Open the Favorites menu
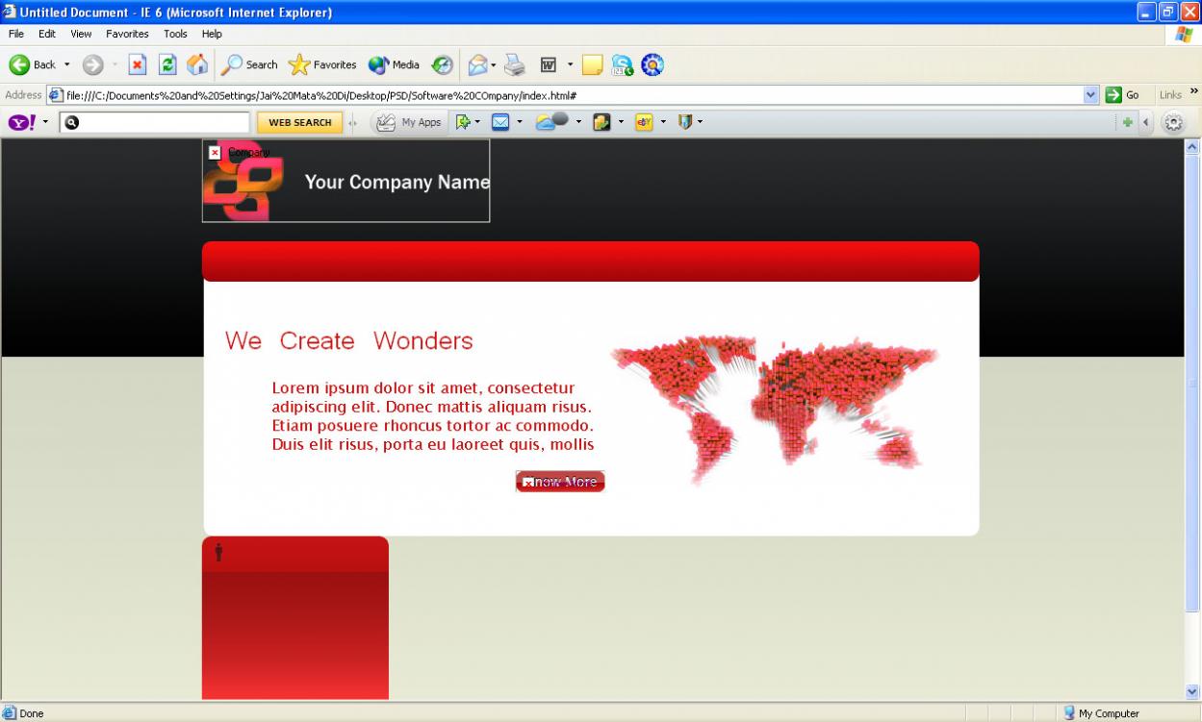Viewport: 1202px width, 722px height. (127, 34)
